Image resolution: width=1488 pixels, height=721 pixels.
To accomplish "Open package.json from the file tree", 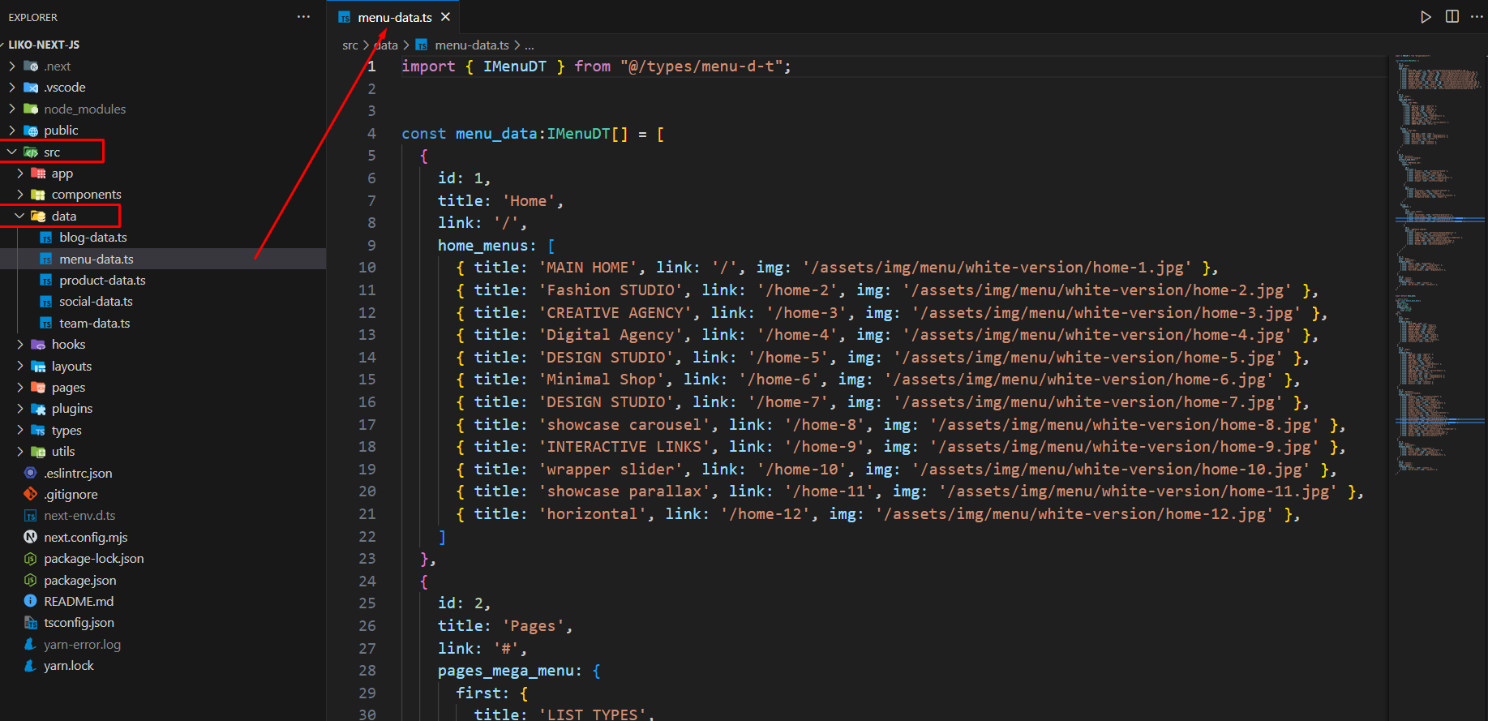I will (x=79, y=581).
